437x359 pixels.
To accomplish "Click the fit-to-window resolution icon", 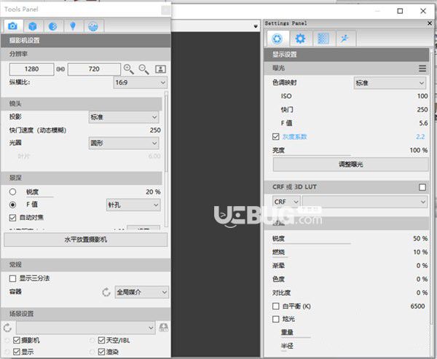I will [x=160, y=69].
